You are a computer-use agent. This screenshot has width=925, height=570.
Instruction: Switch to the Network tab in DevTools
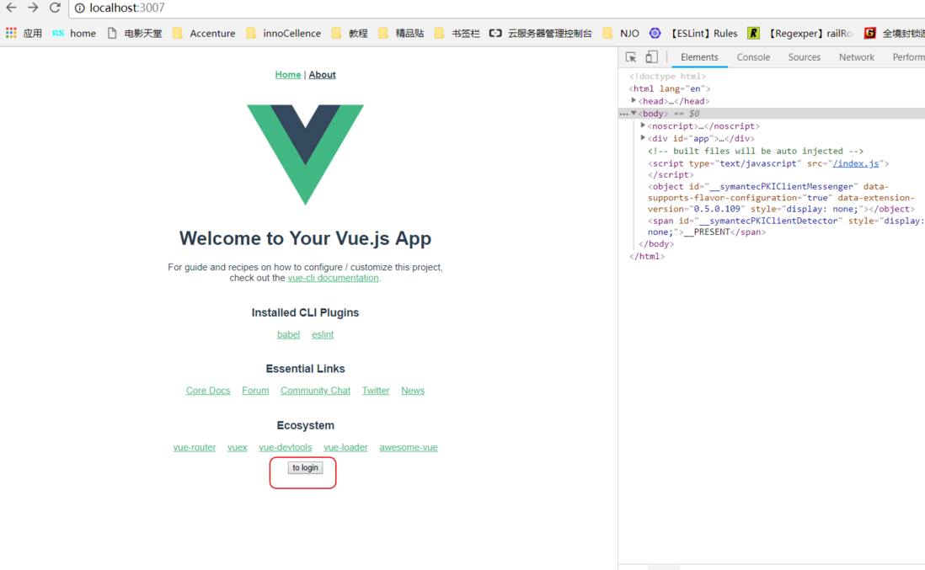[857, 57]
